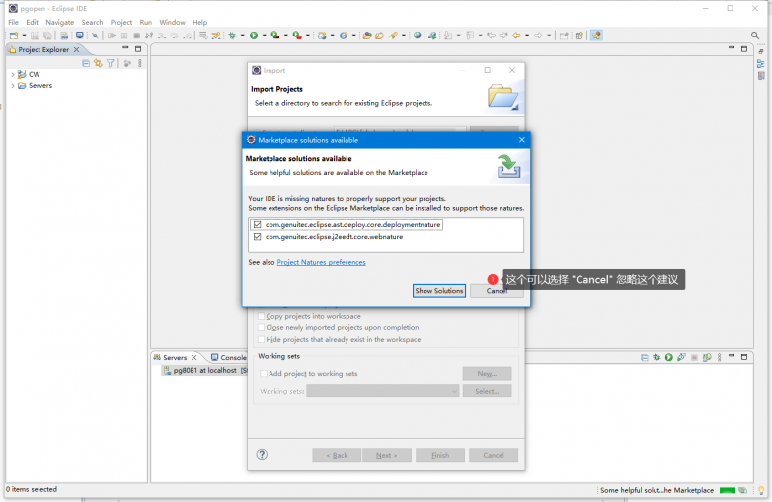Uncheck com.genuitec.eclipse.ast.deploy.core.deploymentnature checkbox
Screen dimensions: 772x502
[257, 225]
